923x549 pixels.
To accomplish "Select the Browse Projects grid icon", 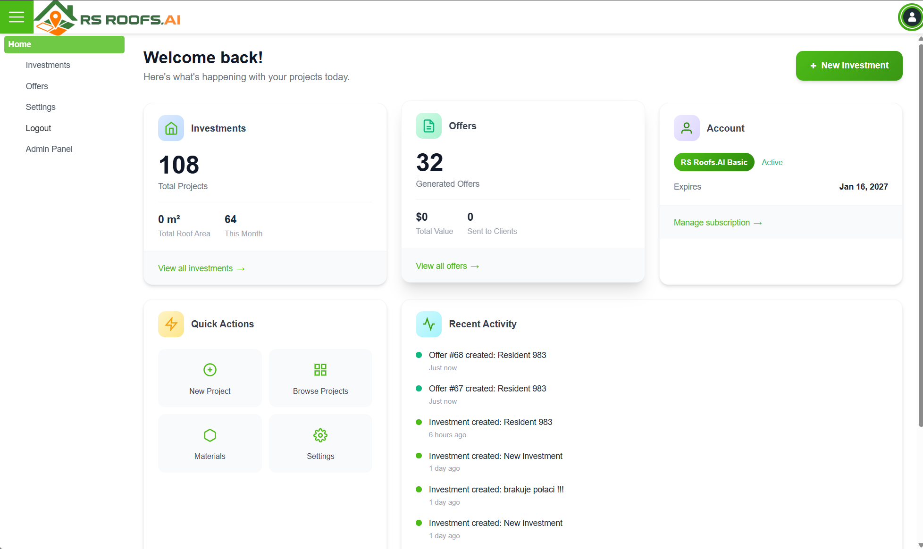I will coord(320,370).
